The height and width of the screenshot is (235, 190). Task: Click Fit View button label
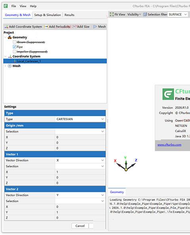pos(120,14)
